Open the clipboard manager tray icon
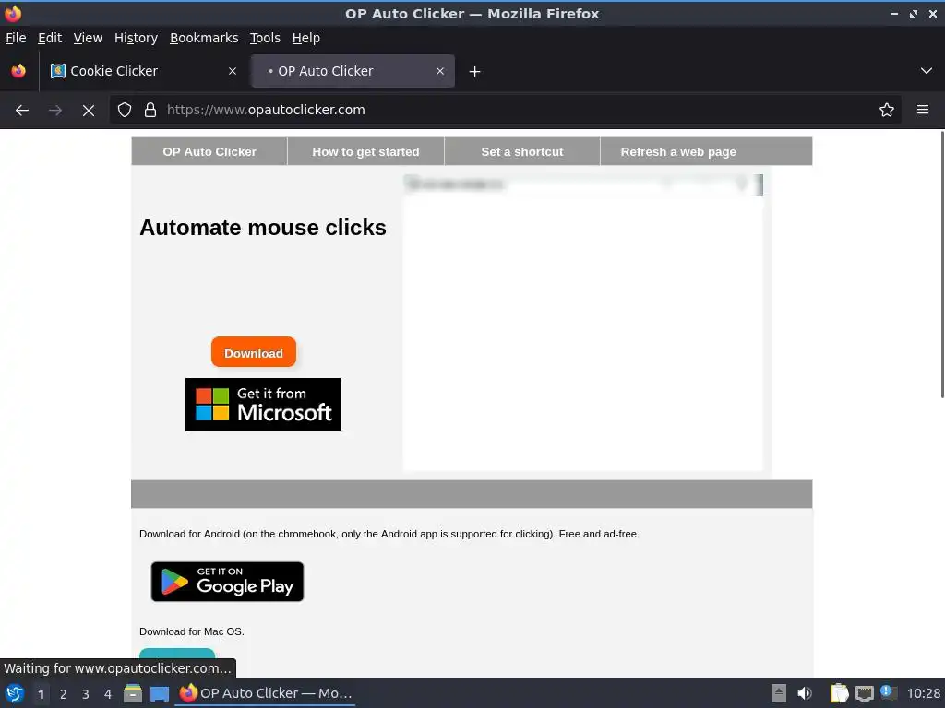 [x=840, y=693]
